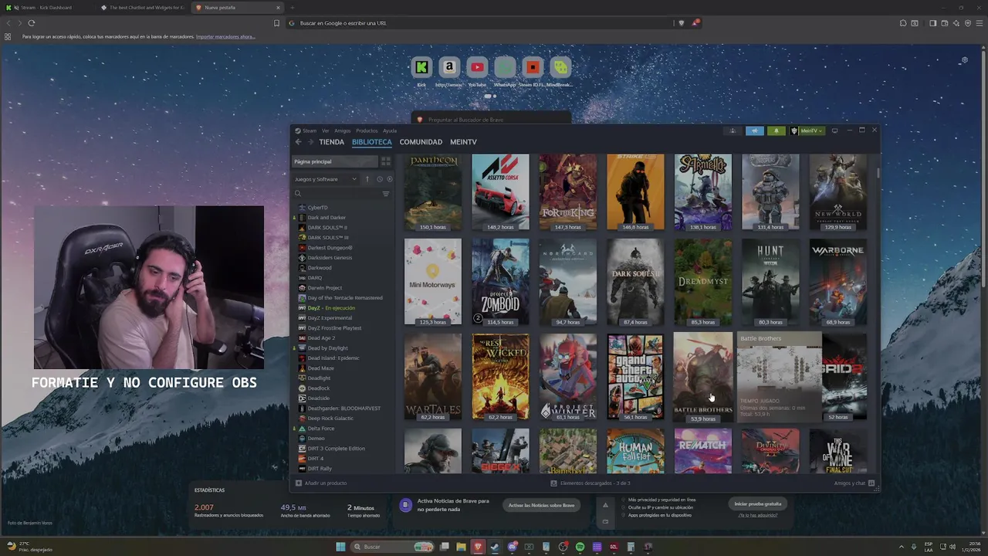Select Darkest Dungeon in the library list

[330, 248]
